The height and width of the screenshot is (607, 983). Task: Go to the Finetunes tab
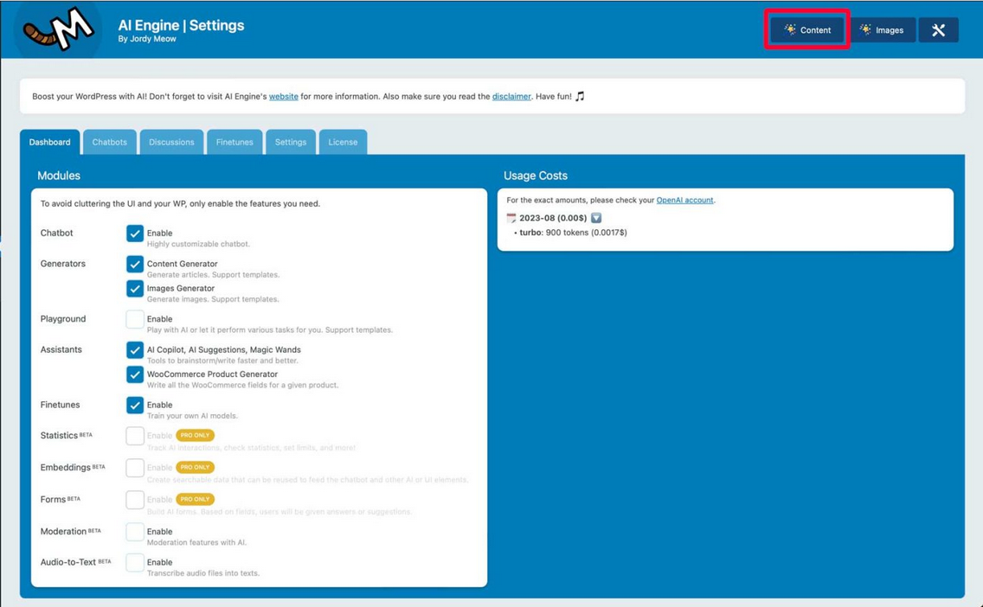[x=235, y=142]
